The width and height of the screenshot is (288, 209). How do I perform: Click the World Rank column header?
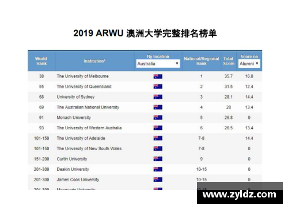[x=41, y=61]
